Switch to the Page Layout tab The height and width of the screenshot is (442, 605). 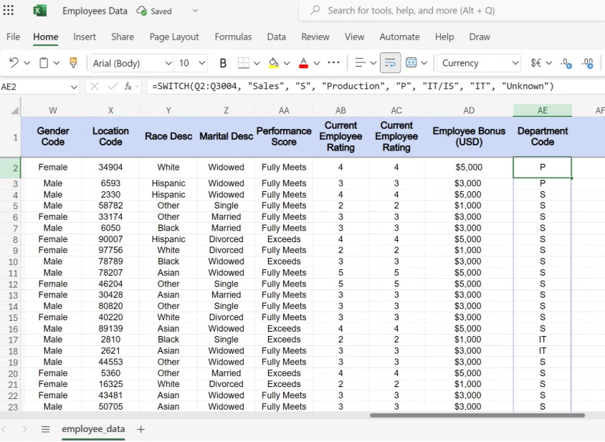[x=174, y=37]
